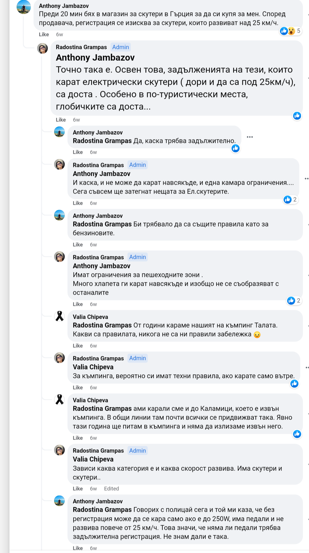Like Radostina's large reply about fines
Screen dimensions: 309x553
point(61,120)
